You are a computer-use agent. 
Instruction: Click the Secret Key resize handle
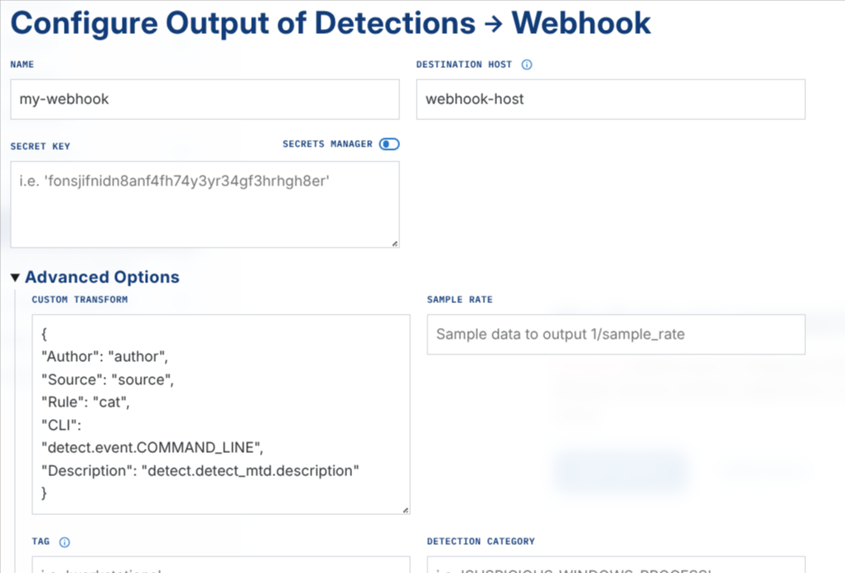(394, 243)
